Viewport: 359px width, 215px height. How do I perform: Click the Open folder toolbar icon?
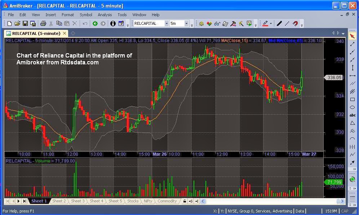click(17, 23)
